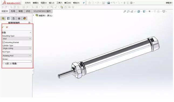Click the Stroke input field
The width and height of the screenshot is (174, 102).
click(x=17, y=61)
